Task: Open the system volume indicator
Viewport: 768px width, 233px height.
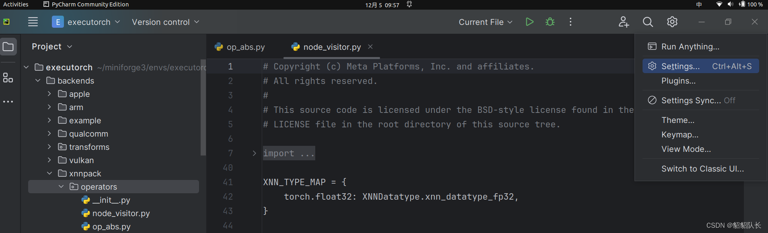Action: [x=730, y=4]
